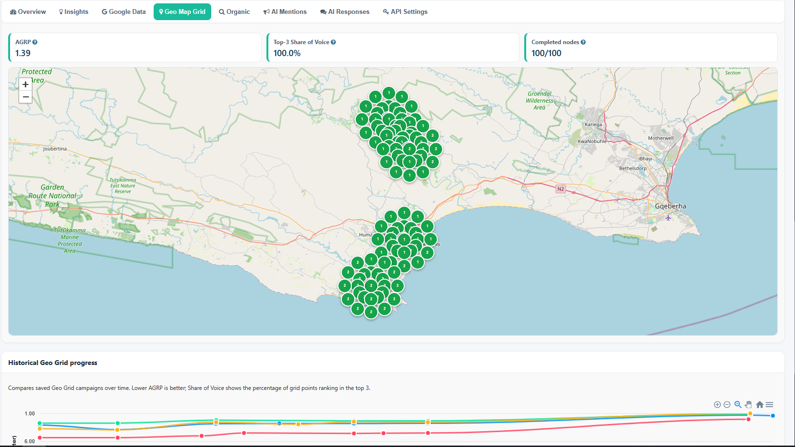
Task: Reset chart zoom with the home icon
Action: pyautogui.click(x=759, y=405)
